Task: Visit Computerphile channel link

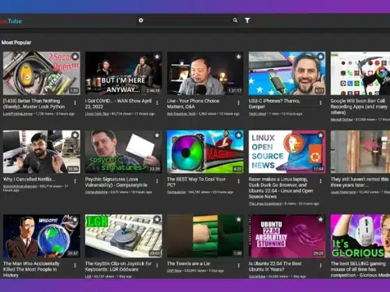Action: point(96,192)
